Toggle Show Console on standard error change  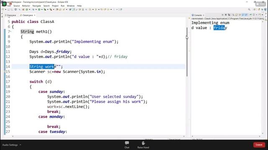[246, 15]
